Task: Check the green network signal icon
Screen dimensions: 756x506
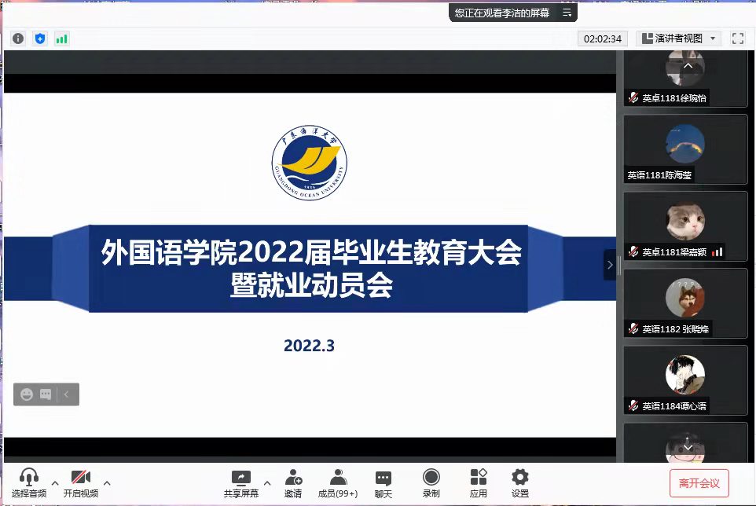Action: point(61,38)
